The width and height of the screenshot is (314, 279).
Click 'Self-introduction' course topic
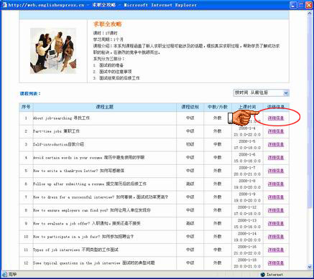pos(58,144)
